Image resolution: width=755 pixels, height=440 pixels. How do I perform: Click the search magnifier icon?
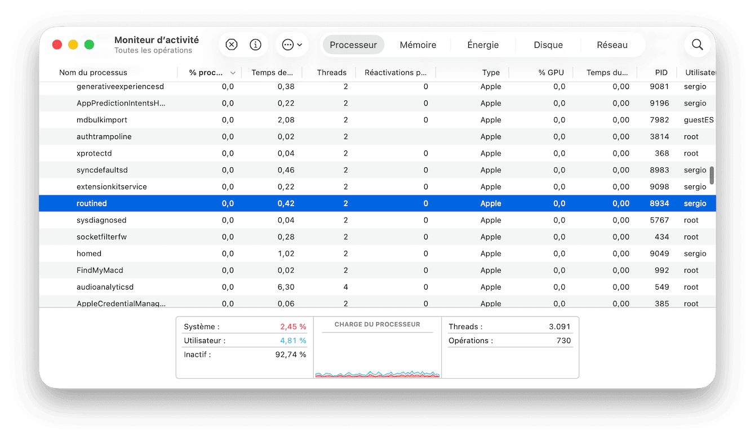click(697, 45)
